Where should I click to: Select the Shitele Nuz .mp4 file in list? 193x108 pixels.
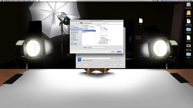89,29
